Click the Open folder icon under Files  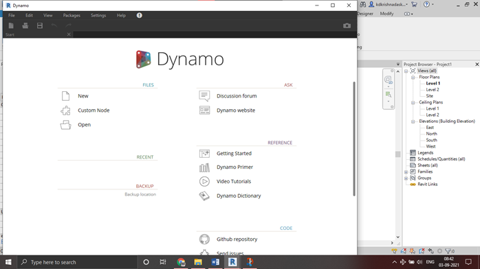tap(65, 125)
